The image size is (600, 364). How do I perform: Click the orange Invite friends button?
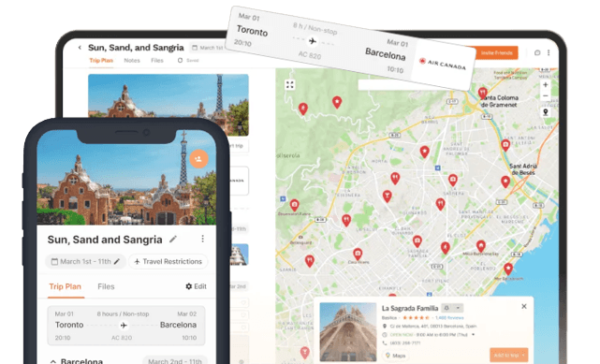tap(496, 52)
